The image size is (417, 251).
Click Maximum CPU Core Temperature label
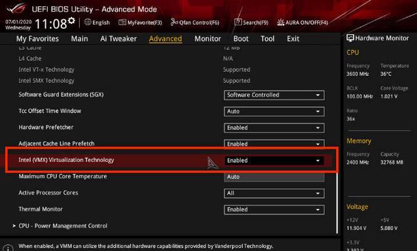coord(63,176)
